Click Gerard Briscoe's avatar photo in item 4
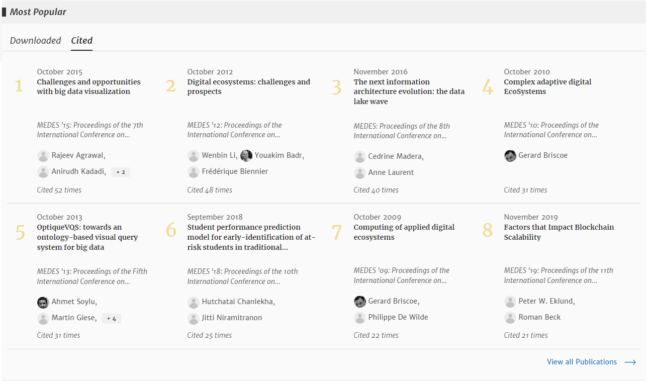Image resolution: width=648 pixels, height=381 pixels. (510, 156)
